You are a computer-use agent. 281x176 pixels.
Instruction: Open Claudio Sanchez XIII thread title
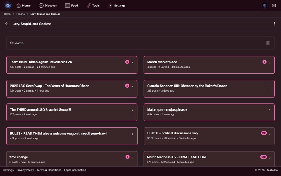click(x=187, y=86)
